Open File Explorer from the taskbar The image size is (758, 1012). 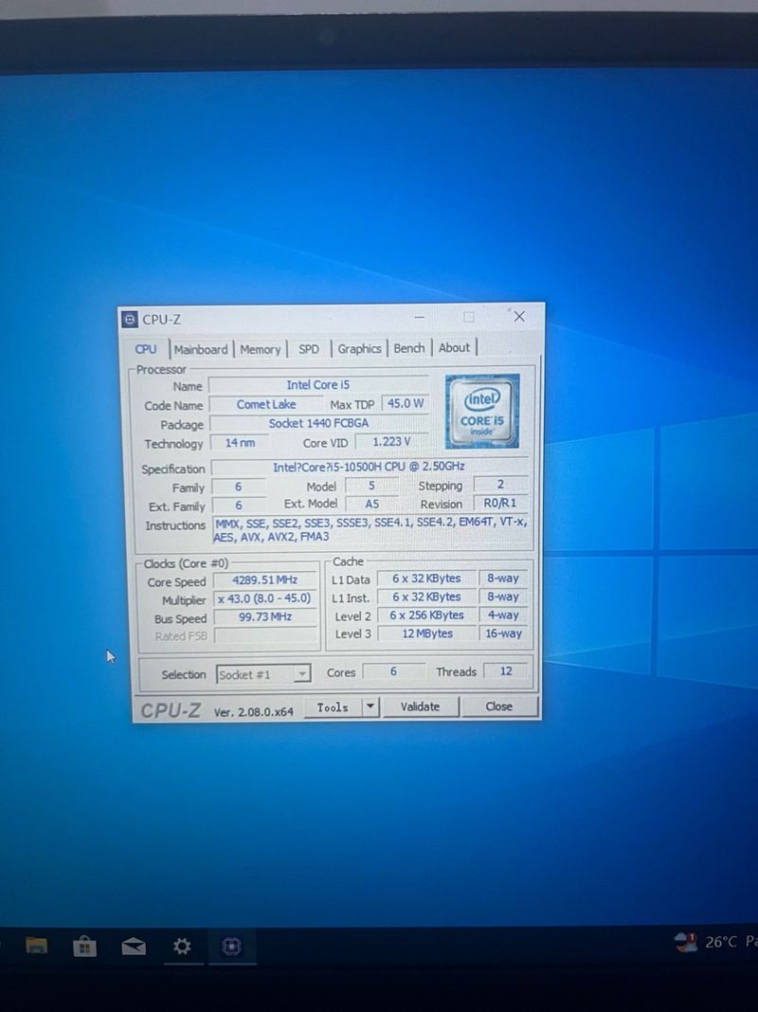click(36, 947)
